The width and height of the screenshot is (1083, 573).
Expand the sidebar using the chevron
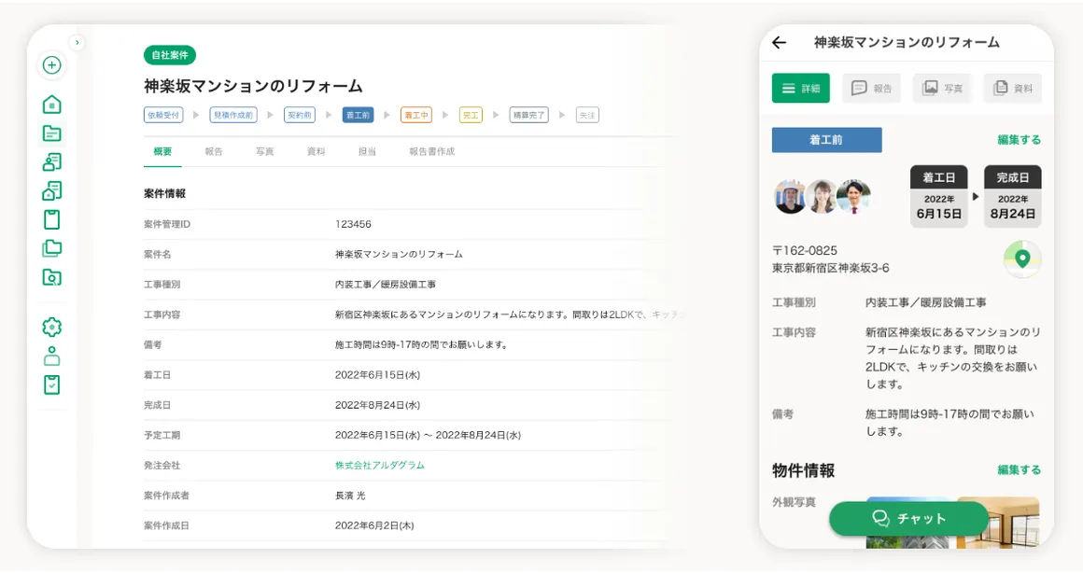point(77,42)
